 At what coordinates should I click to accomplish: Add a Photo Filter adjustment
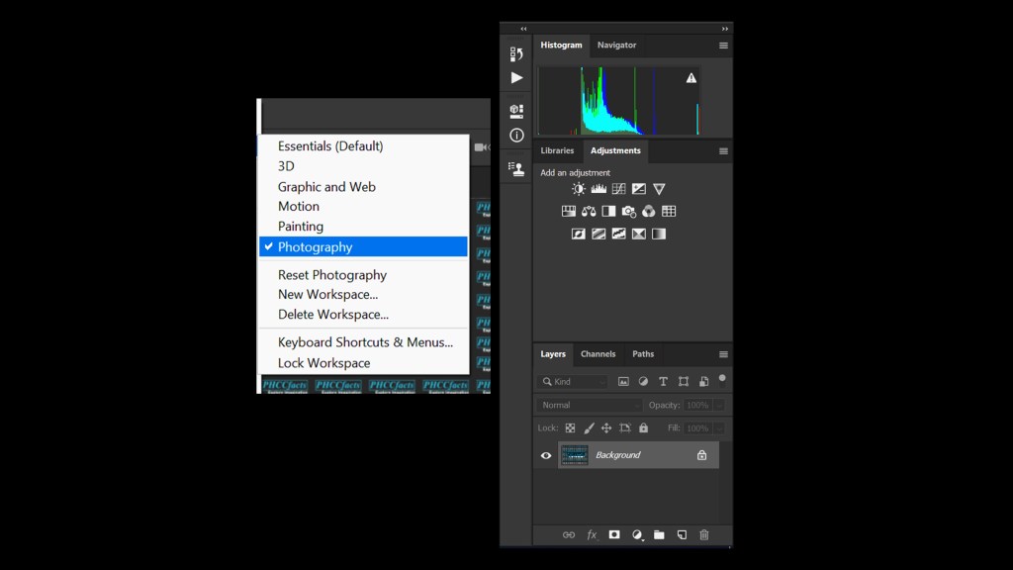(628, 211)
